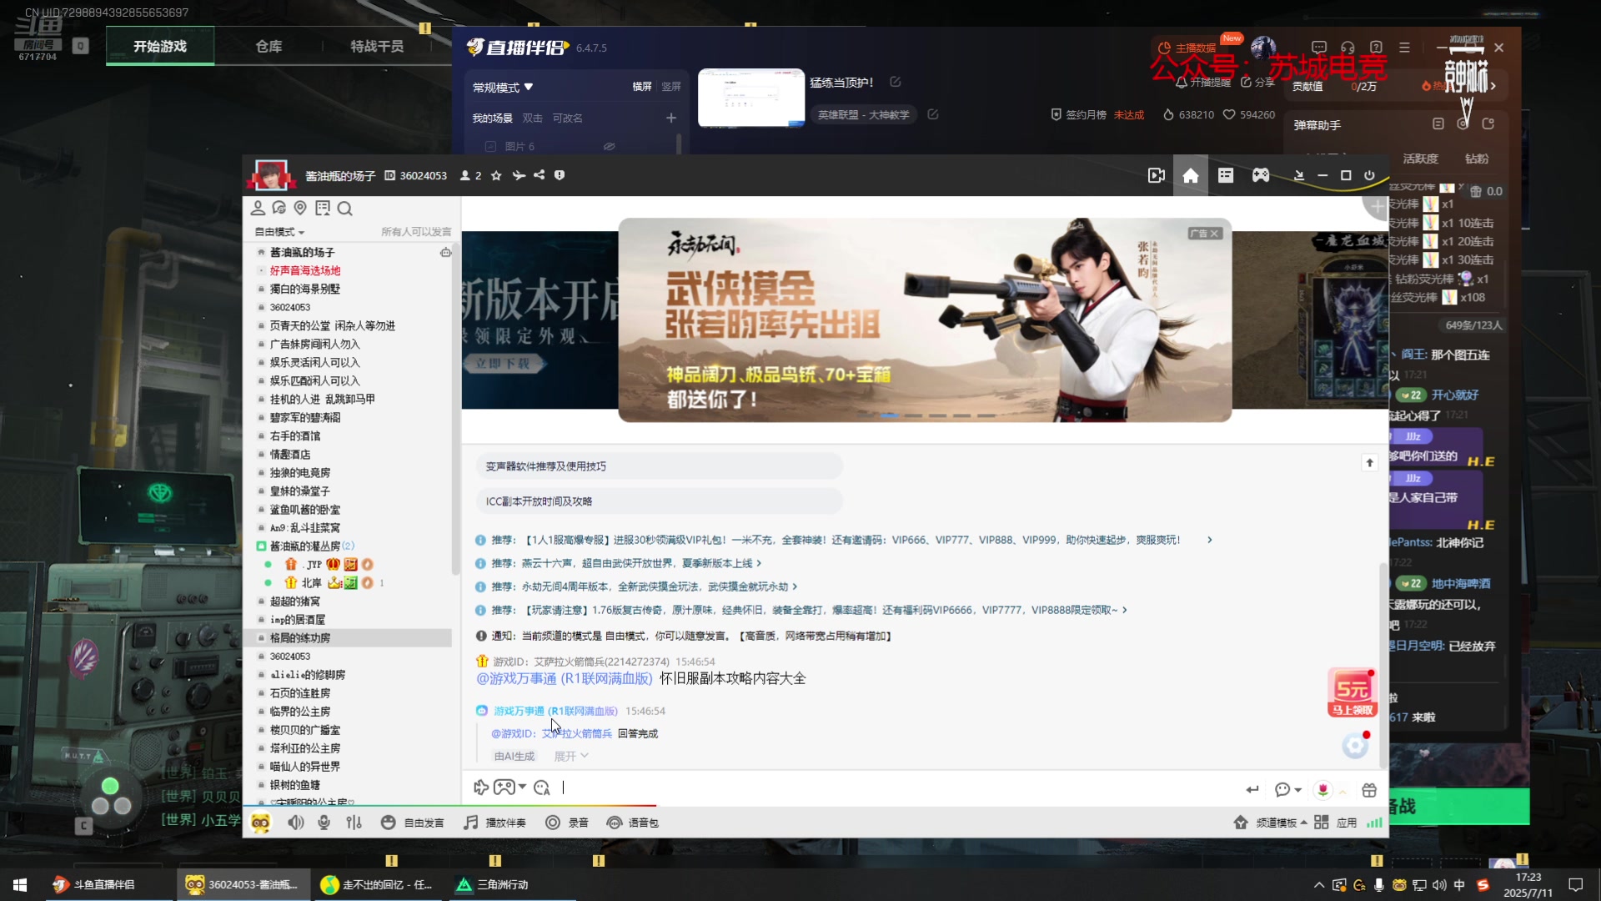The image size is (1601, 901).
Task: Click the owl avatar icon in the YY bottom bar
Action: (260, 823)
